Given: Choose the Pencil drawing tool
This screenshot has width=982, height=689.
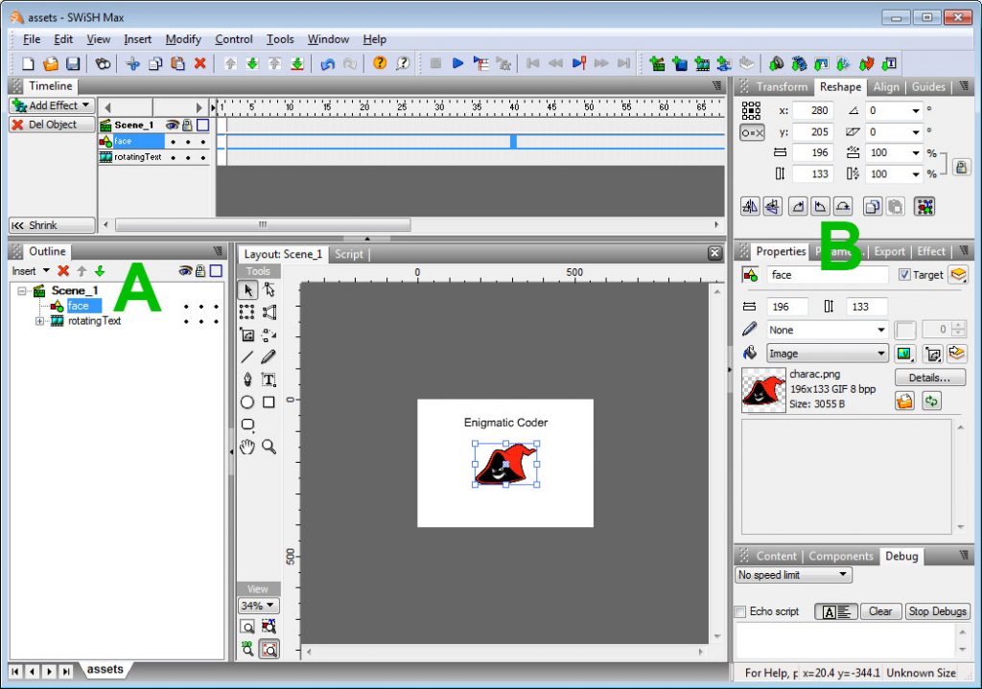Looking at the screenshot, I should click(x=269, y=356).
